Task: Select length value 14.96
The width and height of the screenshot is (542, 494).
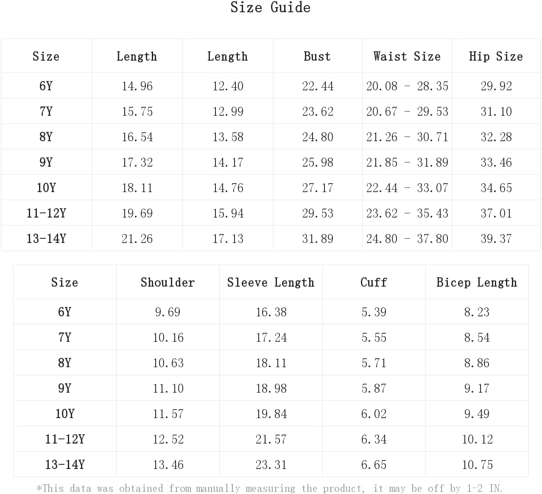Action: (137, 86)
